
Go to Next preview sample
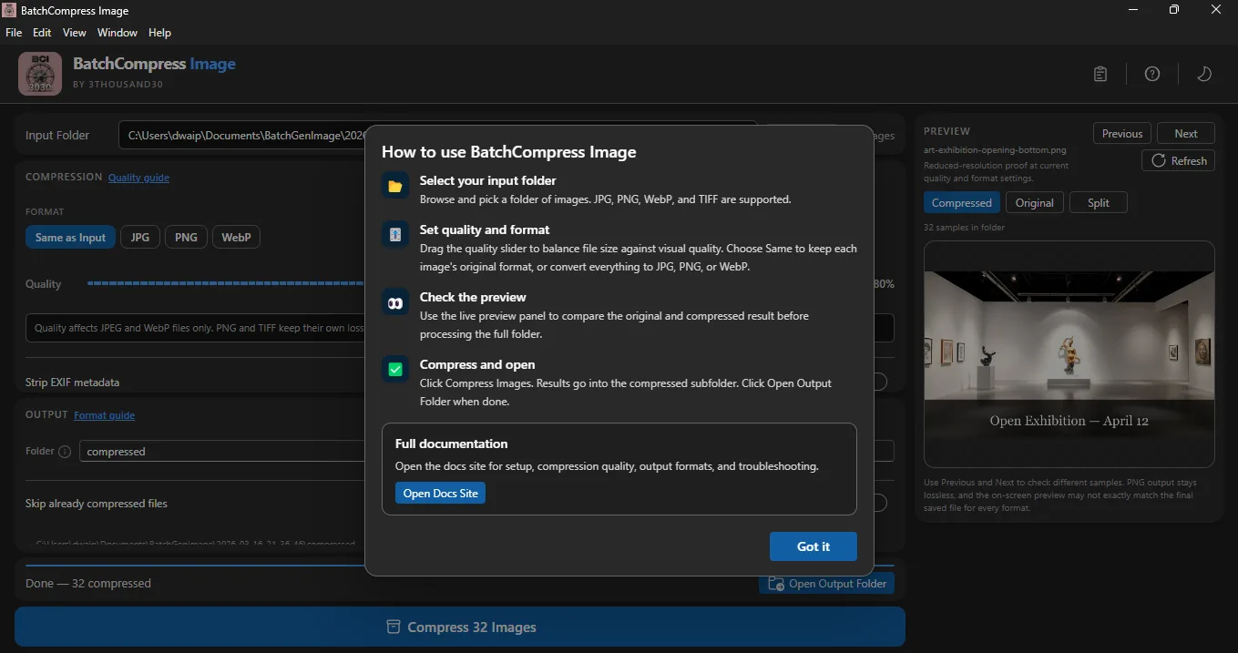(1186, 133)
